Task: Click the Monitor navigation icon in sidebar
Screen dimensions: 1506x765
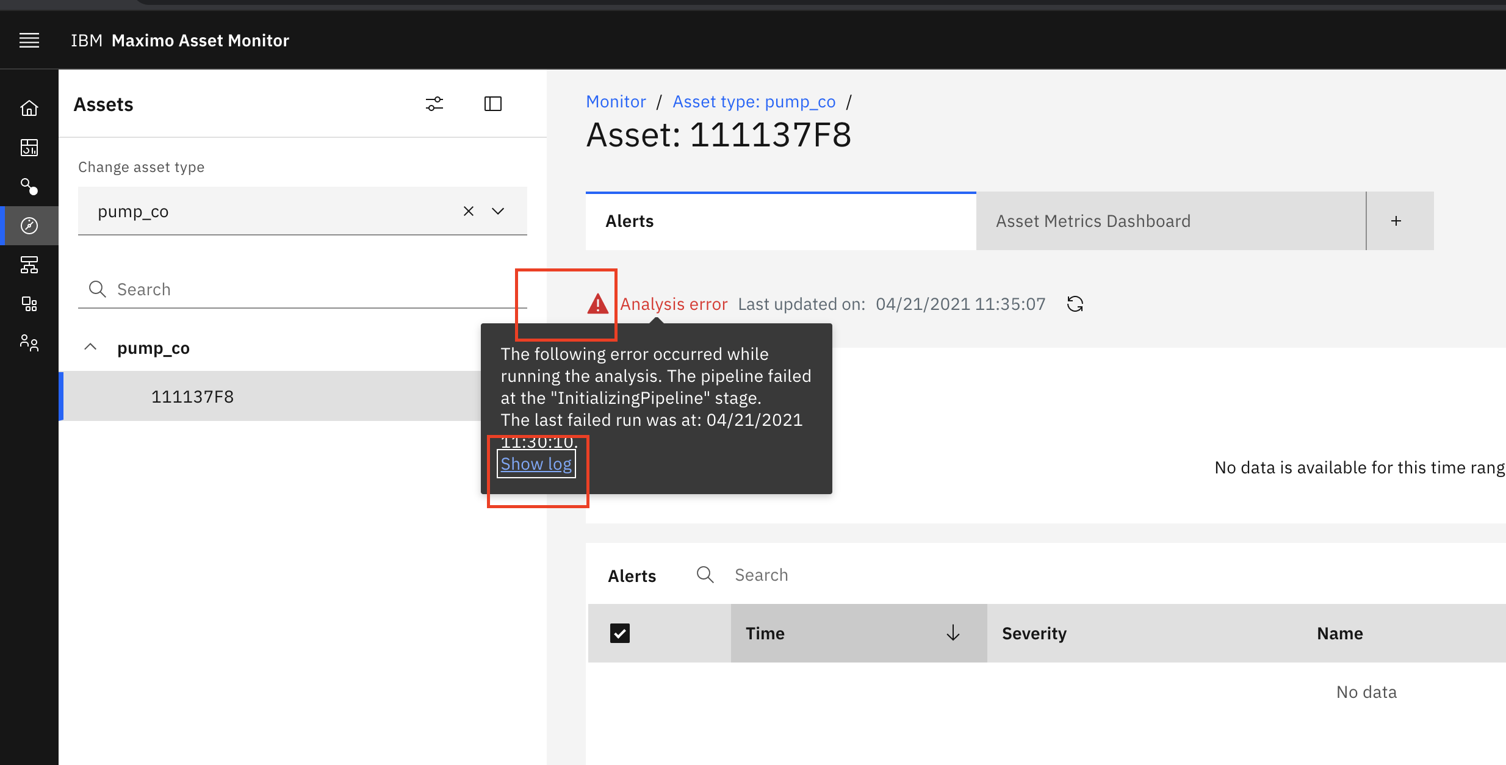Action: coord(29,225)
